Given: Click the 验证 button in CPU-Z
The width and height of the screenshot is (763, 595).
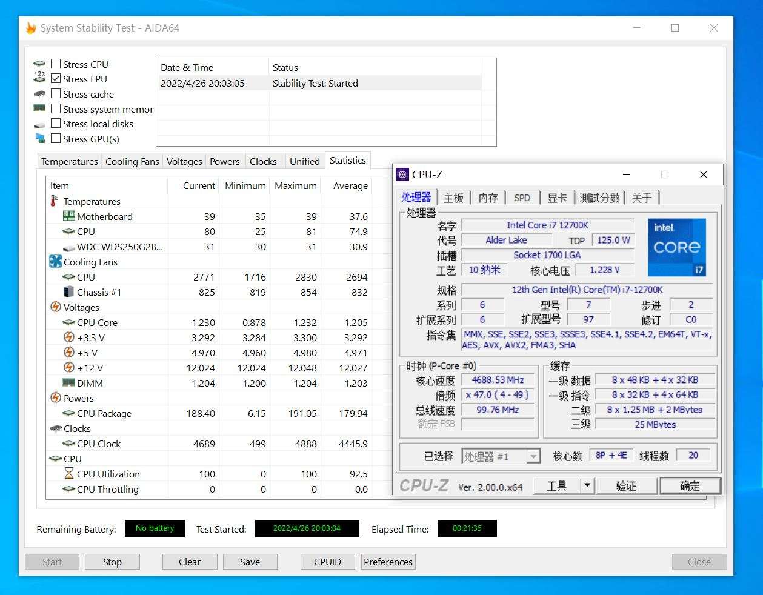Looking at the screenshot, I should [627, 485].
